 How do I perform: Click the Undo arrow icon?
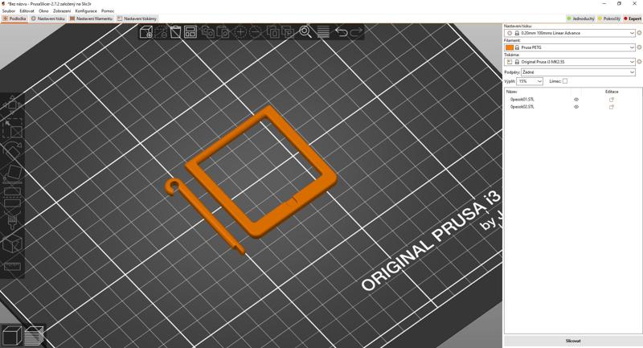pos(341,32)
